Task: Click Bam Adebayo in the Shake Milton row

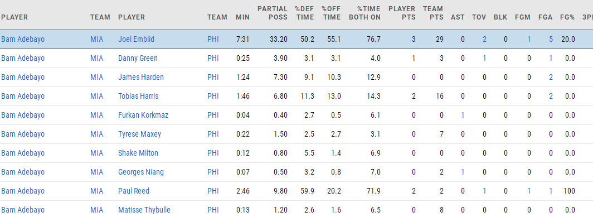Action: 23,153
